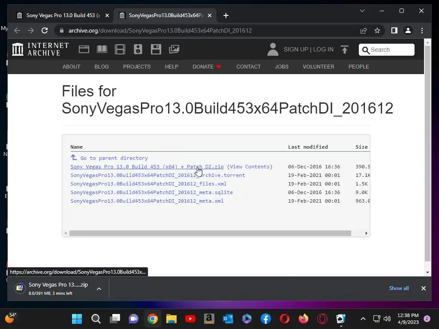The image size is (439, 329).
Task: Click LOG IN link
Action: (323, 49)
